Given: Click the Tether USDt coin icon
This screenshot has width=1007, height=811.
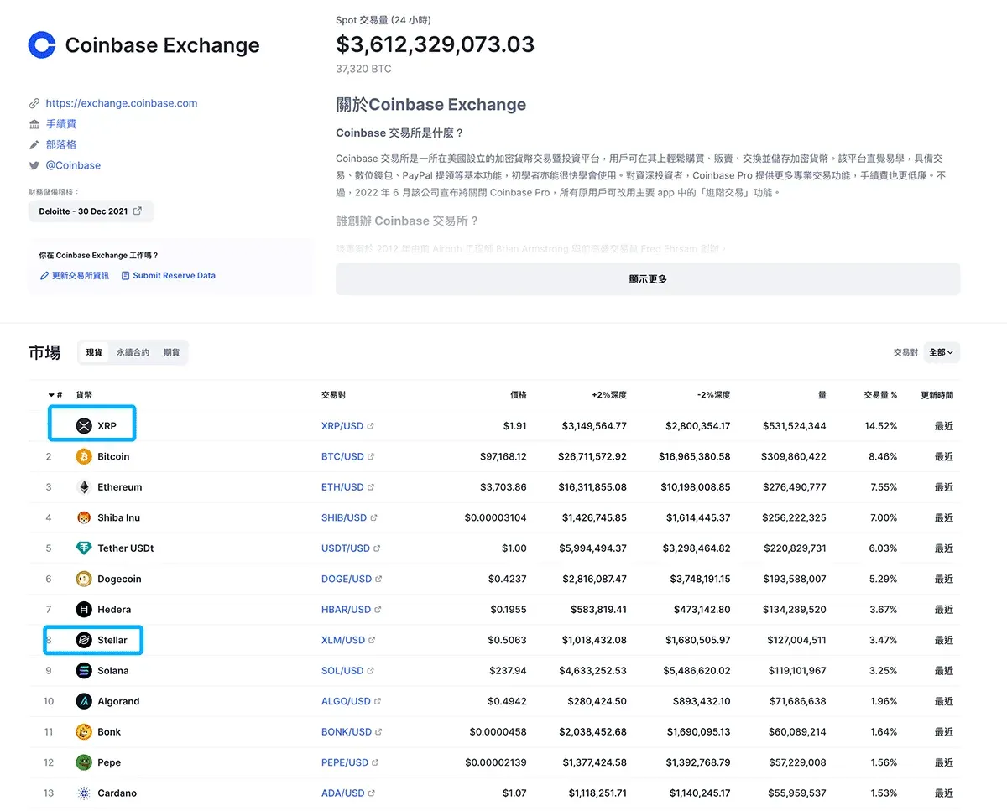Looking at the screenshot, I should 83,548.
